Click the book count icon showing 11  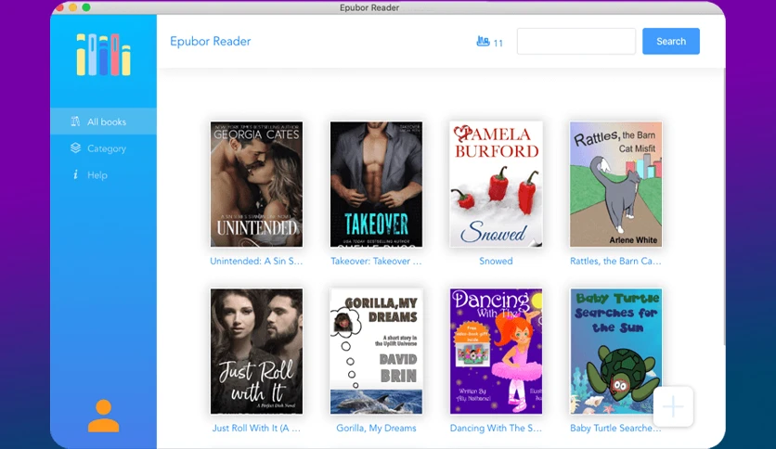coord(483,41)
